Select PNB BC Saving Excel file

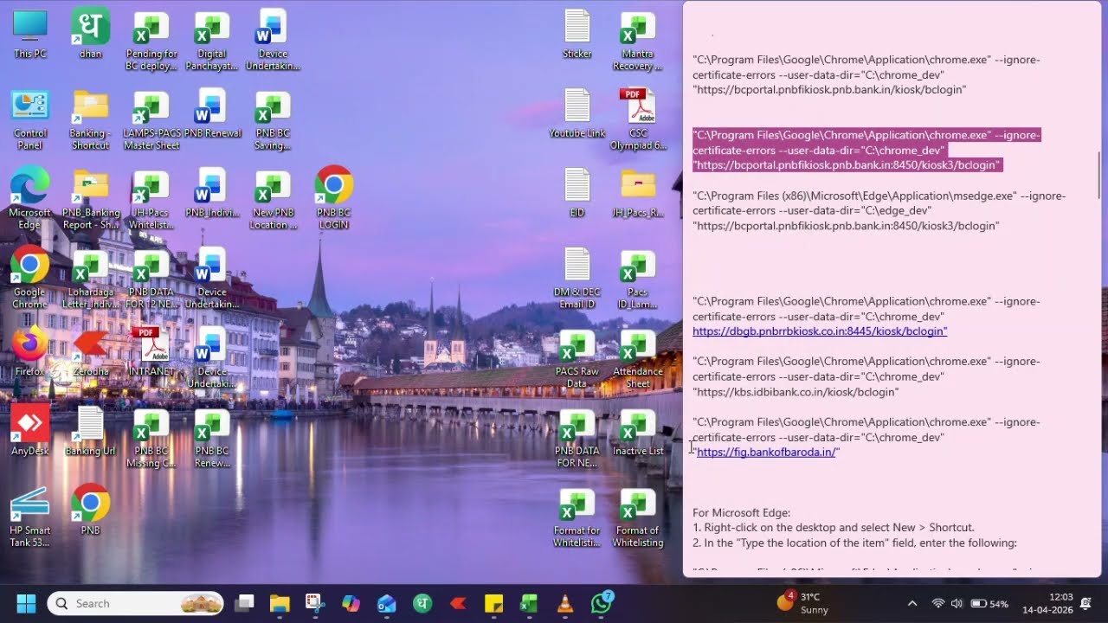tap(272, 119)
